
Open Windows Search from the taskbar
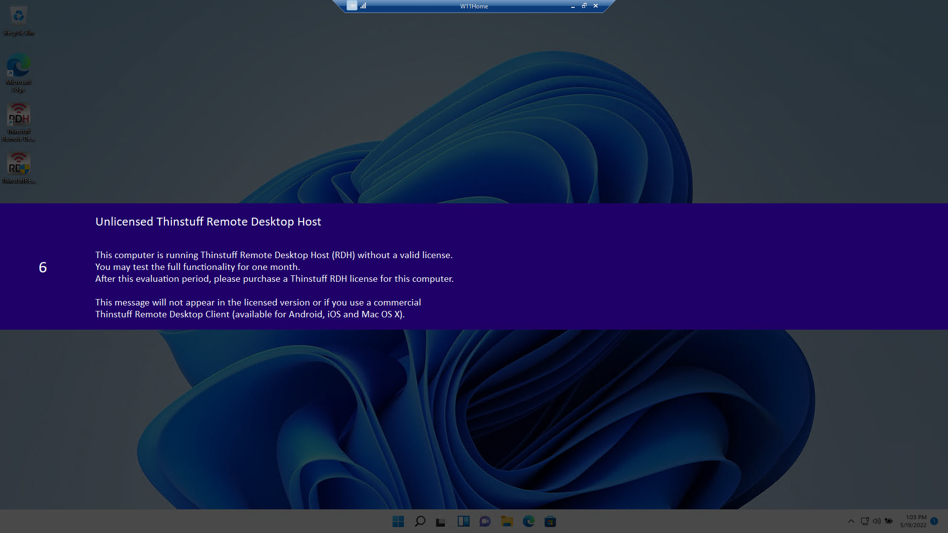pyautogui.click(x=420, y=521)
